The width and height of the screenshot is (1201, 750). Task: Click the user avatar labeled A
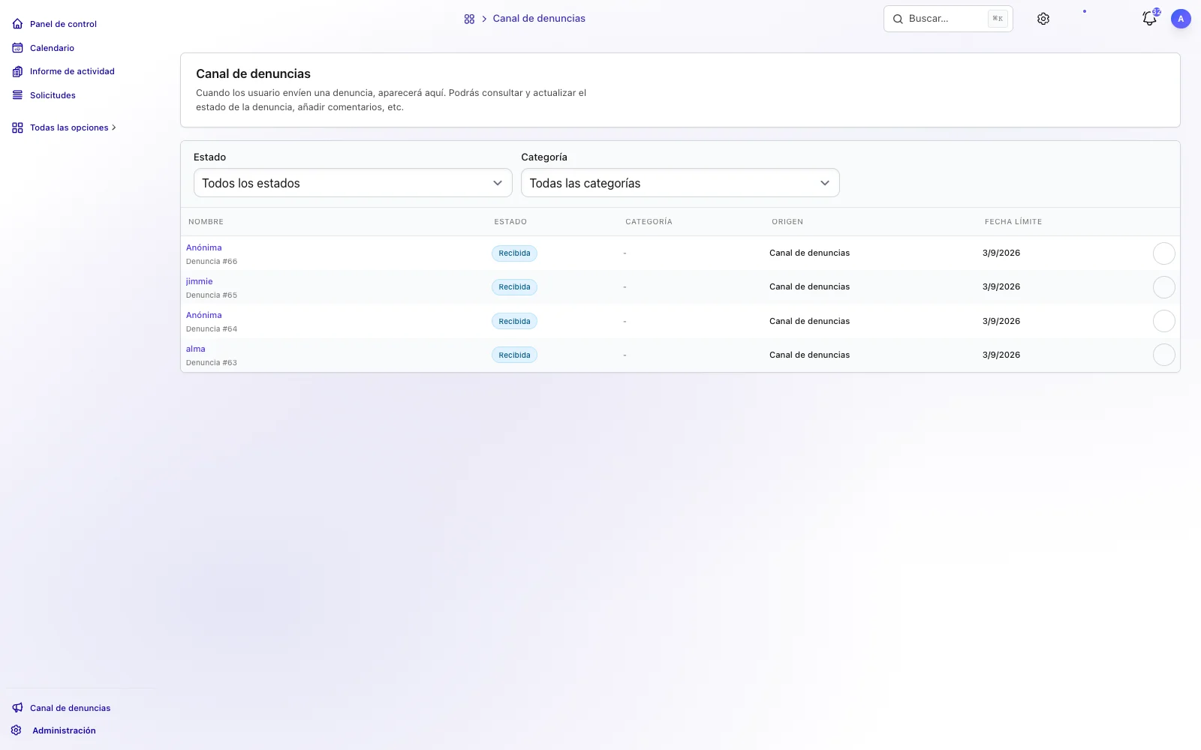click(1181, 19)
